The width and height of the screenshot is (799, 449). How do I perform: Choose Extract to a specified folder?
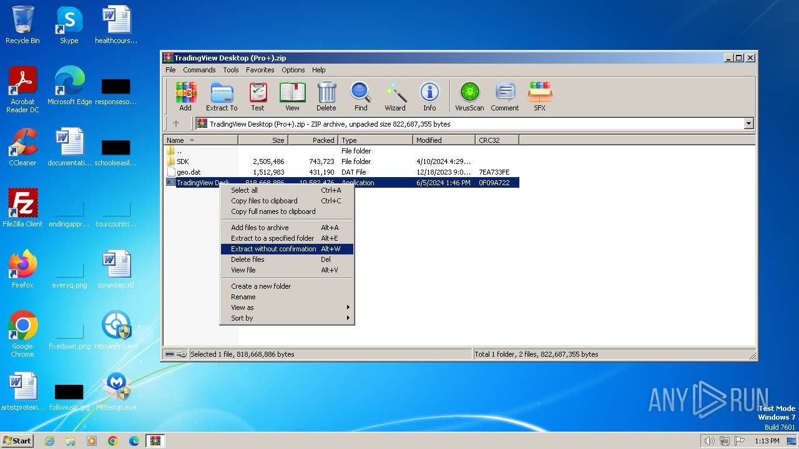coord(287,238)
